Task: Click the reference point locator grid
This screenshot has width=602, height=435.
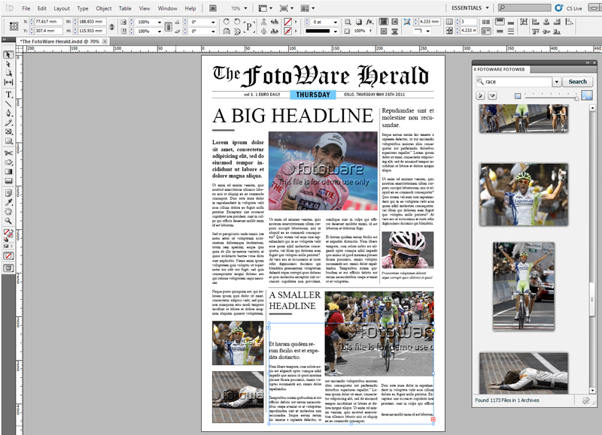Action: (x=14, y=26)
